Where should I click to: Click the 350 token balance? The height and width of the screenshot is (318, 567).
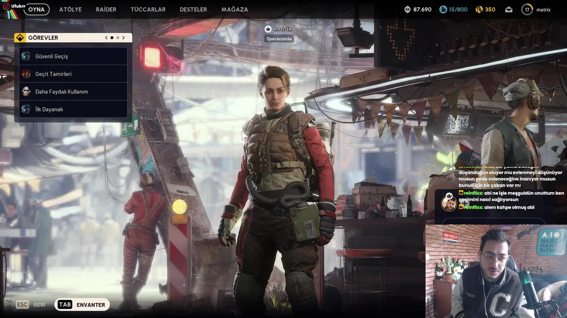490,9
